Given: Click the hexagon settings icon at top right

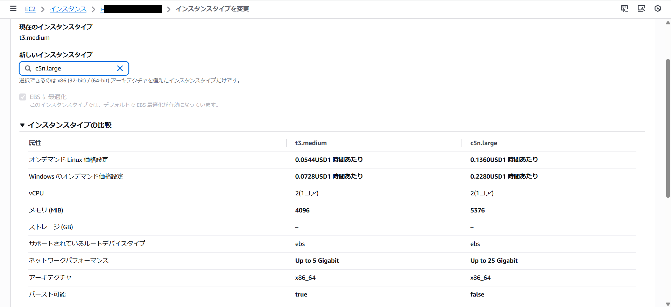Looking at the screenshot, I should point(658,9).
